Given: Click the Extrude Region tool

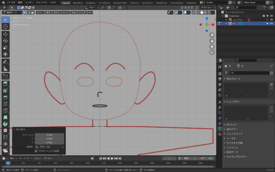Looking at the screenshot, I should click(x=5, y=84).
